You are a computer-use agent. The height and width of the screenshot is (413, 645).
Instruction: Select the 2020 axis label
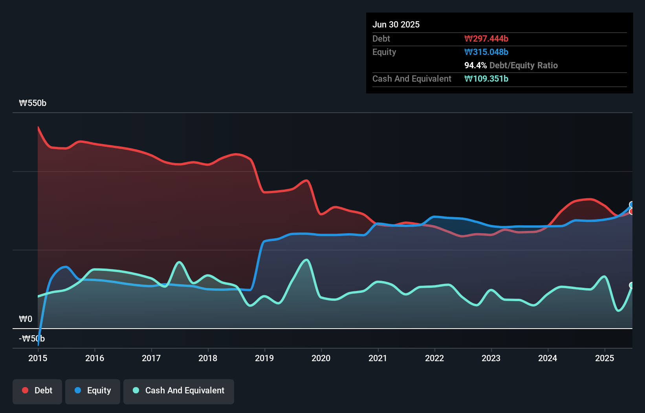[321, 358]
